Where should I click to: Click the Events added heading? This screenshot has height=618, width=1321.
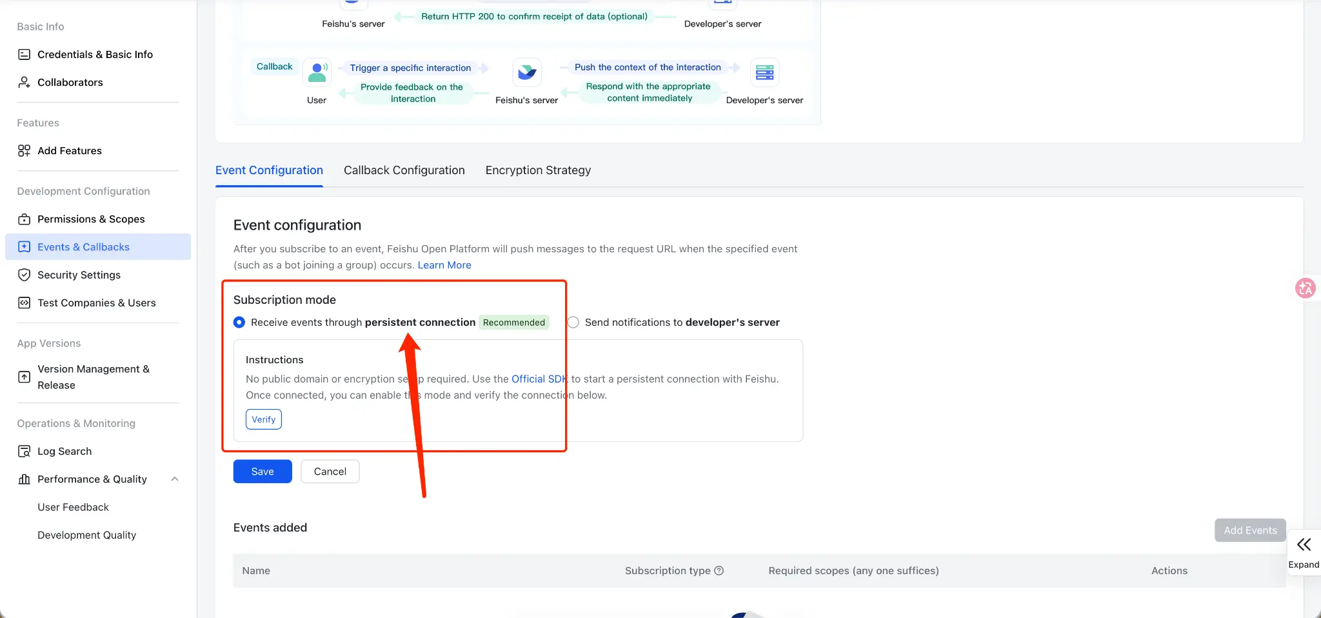point(270,527)
